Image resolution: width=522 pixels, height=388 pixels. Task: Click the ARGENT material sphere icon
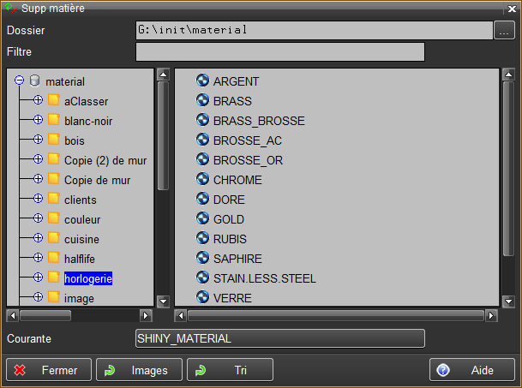click(x=202, y=81)
